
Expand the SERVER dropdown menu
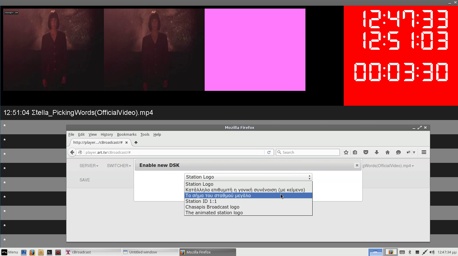pyautogui.click(x=89, y=166)
